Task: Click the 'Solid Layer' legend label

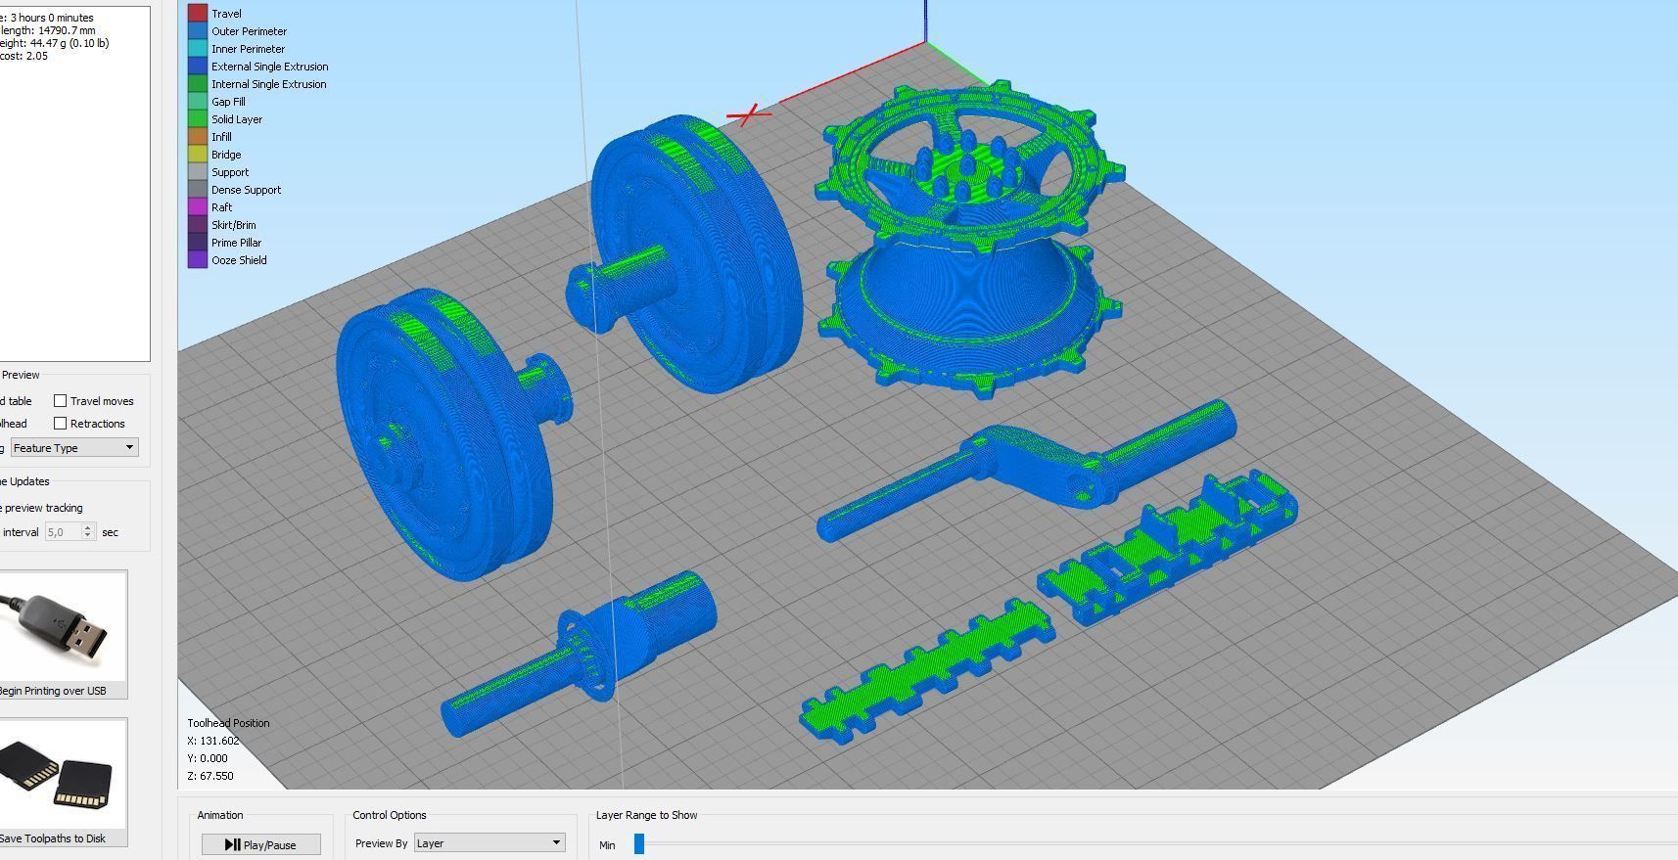Action: click(x=237, y=119)
